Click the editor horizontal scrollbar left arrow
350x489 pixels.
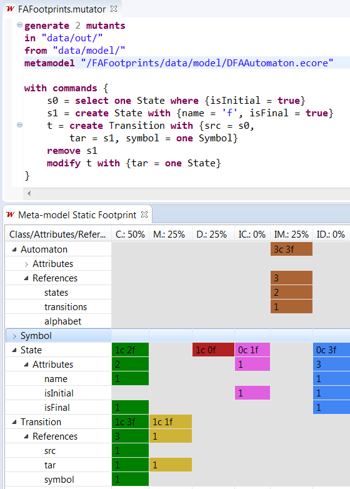coord(29,193)
